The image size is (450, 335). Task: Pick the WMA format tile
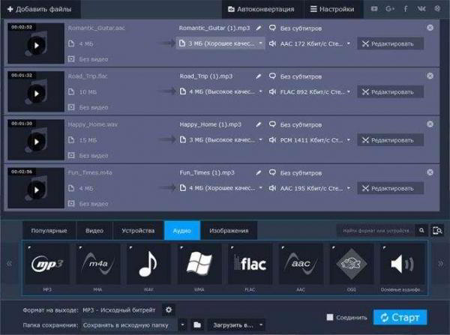click(199, 264)
